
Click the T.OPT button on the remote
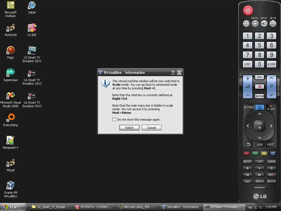pos(259,162)
